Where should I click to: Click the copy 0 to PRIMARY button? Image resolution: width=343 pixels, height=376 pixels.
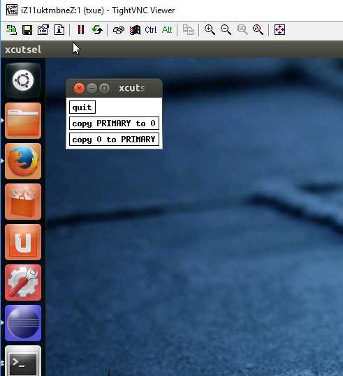tap(114, 140)
